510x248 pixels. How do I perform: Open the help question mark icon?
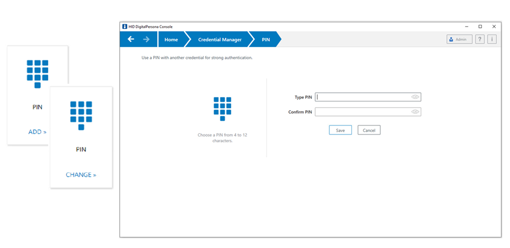pyautogui.click(x=479, y=39)
